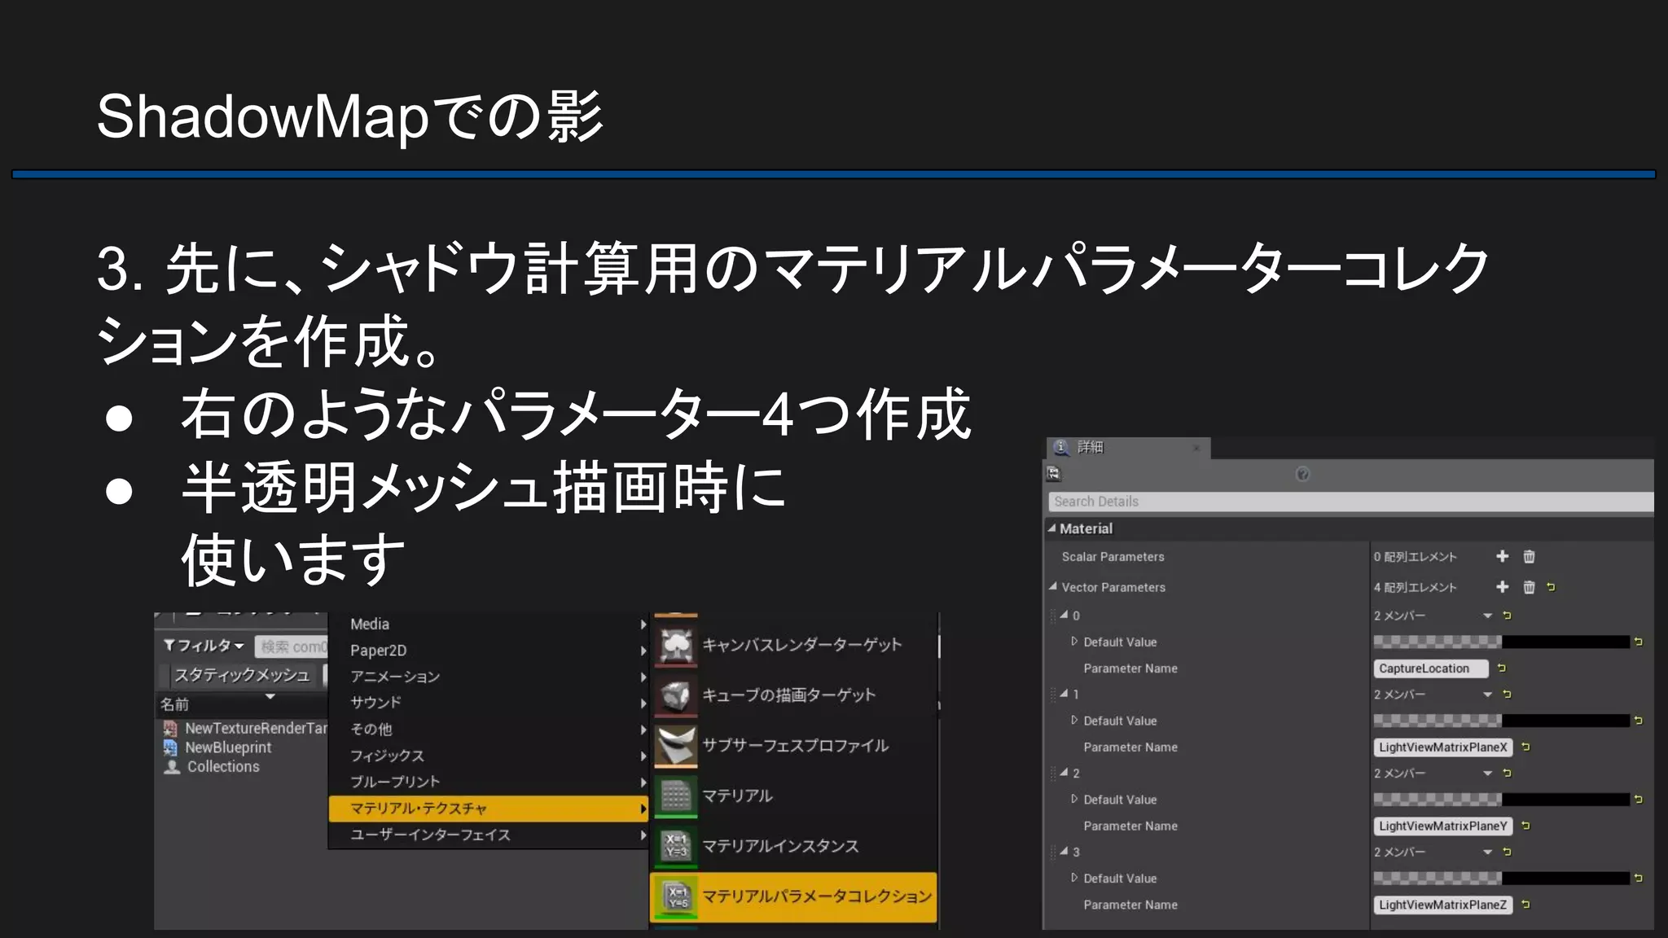This screenshot has height=938, width=1668.
Task: Open the element 1 member options dropdown
Action: pos(1487,695)
